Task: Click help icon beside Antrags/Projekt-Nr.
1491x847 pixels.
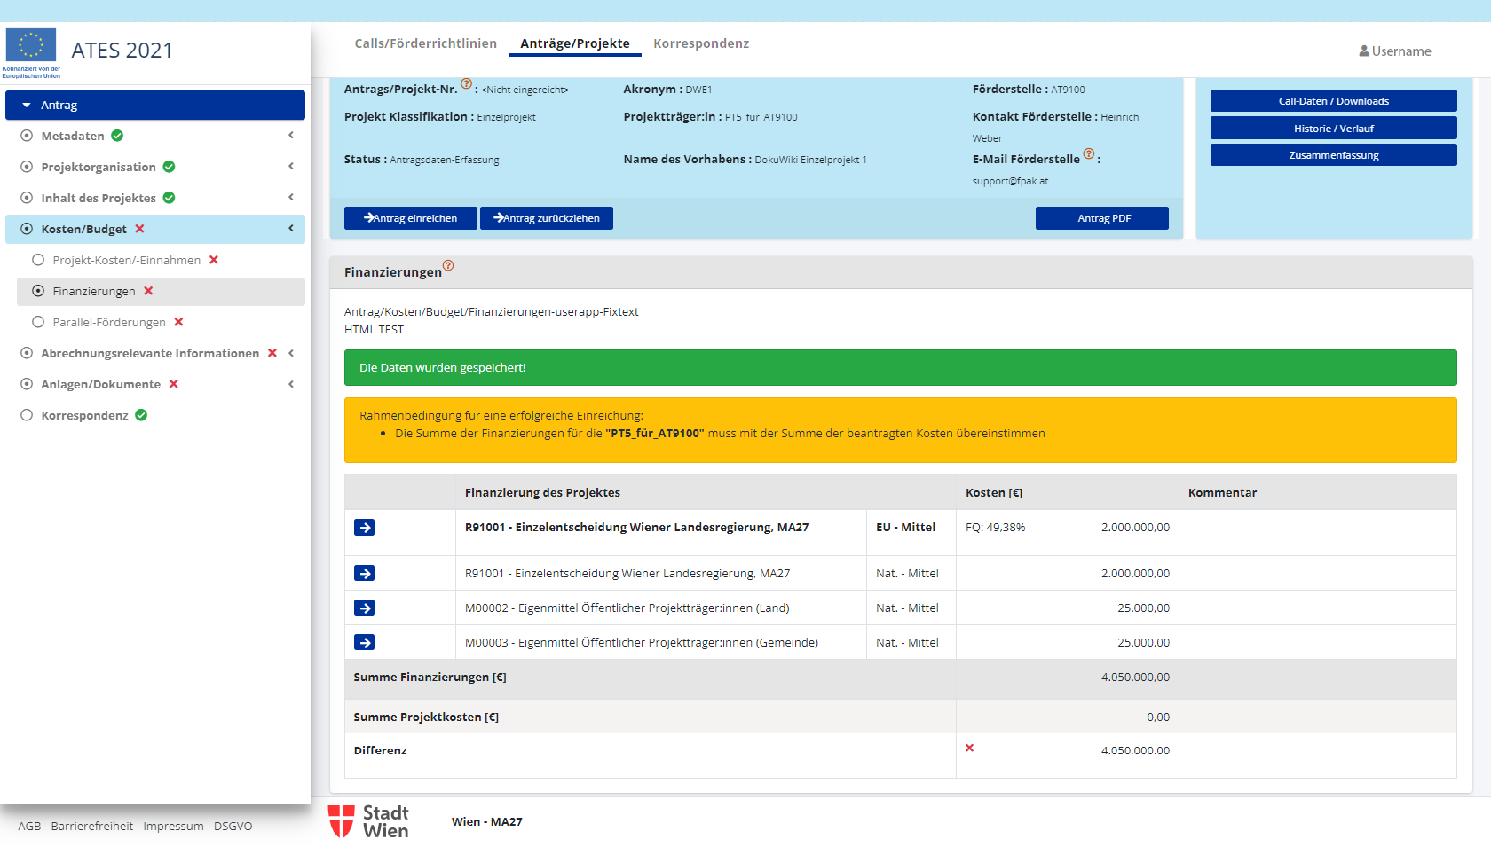Action: (466, 83)
